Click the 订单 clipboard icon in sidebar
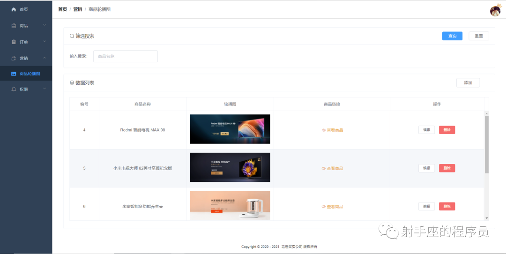506x254 pixels. pyautogui.click(x=14, y=42)
